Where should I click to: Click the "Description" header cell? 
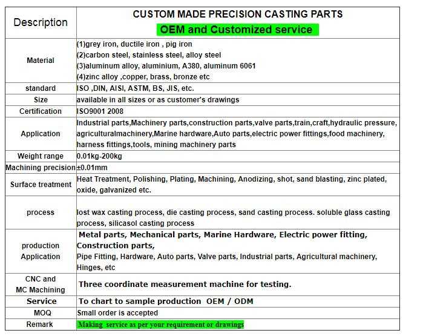point(41,22)
